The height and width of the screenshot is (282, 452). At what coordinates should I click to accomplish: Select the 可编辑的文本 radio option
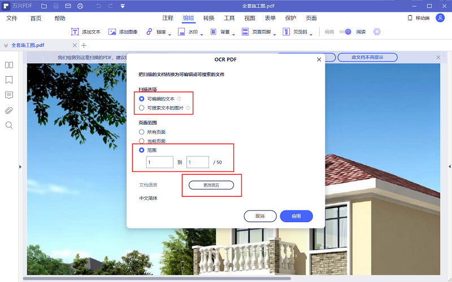pyautogui.click(x=142, y=99)
